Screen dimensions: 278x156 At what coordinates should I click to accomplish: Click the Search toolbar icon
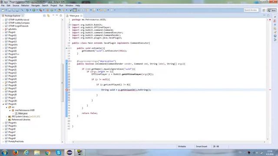[63, 10]
